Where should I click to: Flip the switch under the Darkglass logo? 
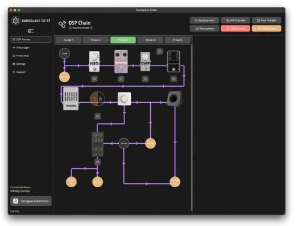[x=31, y=31]
